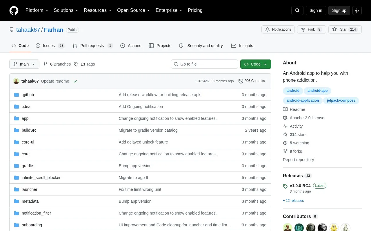Click the buildSrc folder icon

[17, 130]
